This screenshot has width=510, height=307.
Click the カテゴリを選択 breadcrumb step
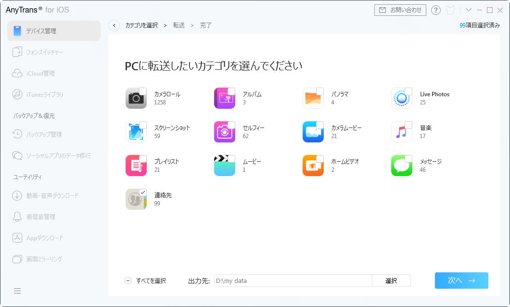[x=141, y=26]
